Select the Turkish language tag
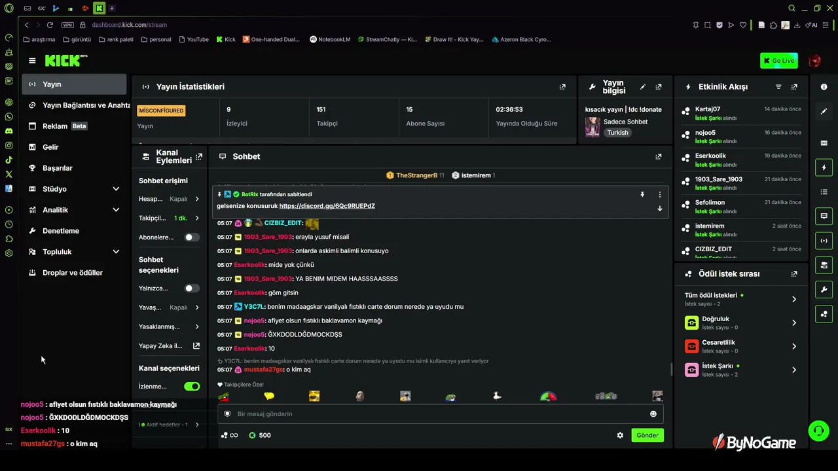Image resolution: width=838 pixels, height=471 pixels. pos(617,132)
